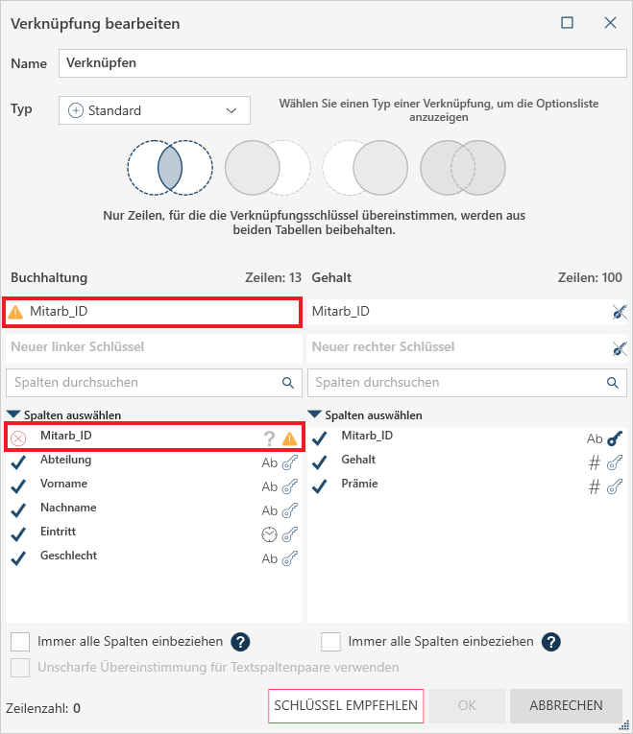
Task: Choose the left outer join diagram
Action: tap(267, 168)
